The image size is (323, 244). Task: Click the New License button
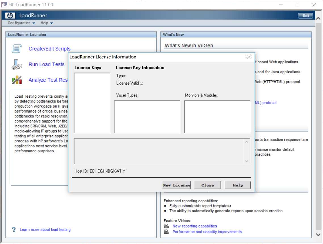tap(177, 185)
